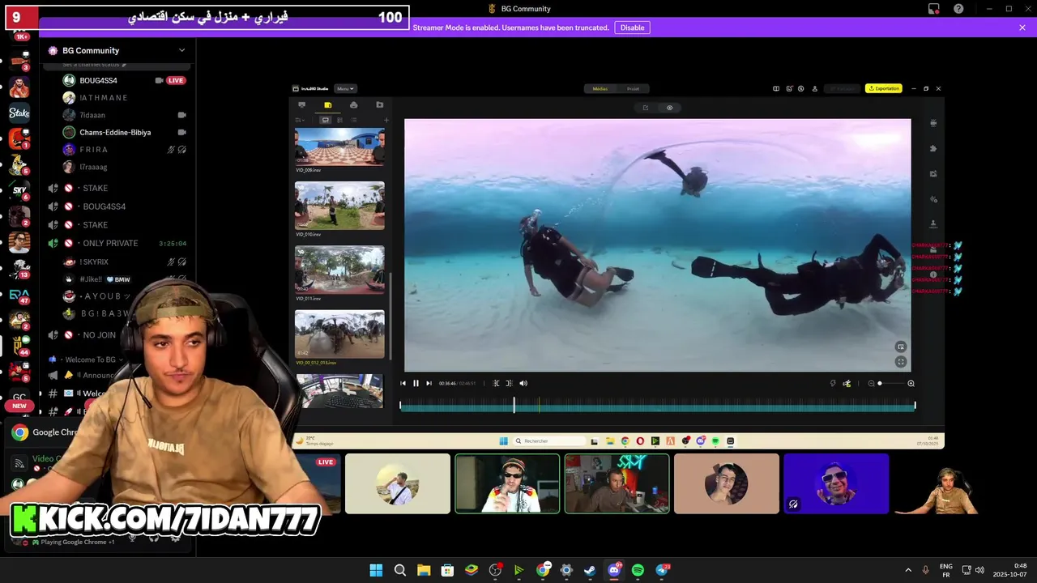Screen dimensions: 1037x583
Task: Zoom in the timeline with plus magnifier
Action: (911, 383)
